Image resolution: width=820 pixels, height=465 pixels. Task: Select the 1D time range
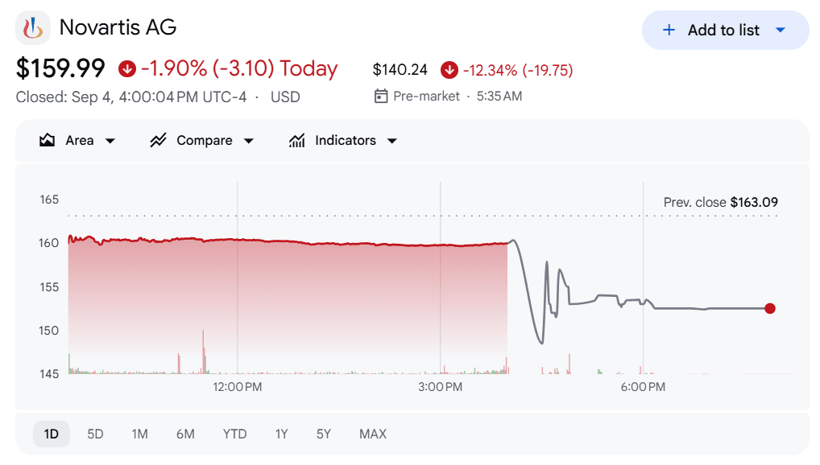52,434
